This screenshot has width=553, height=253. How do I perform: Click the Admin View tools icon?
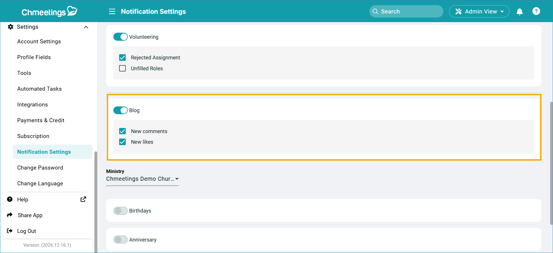(x=458, y=11)
